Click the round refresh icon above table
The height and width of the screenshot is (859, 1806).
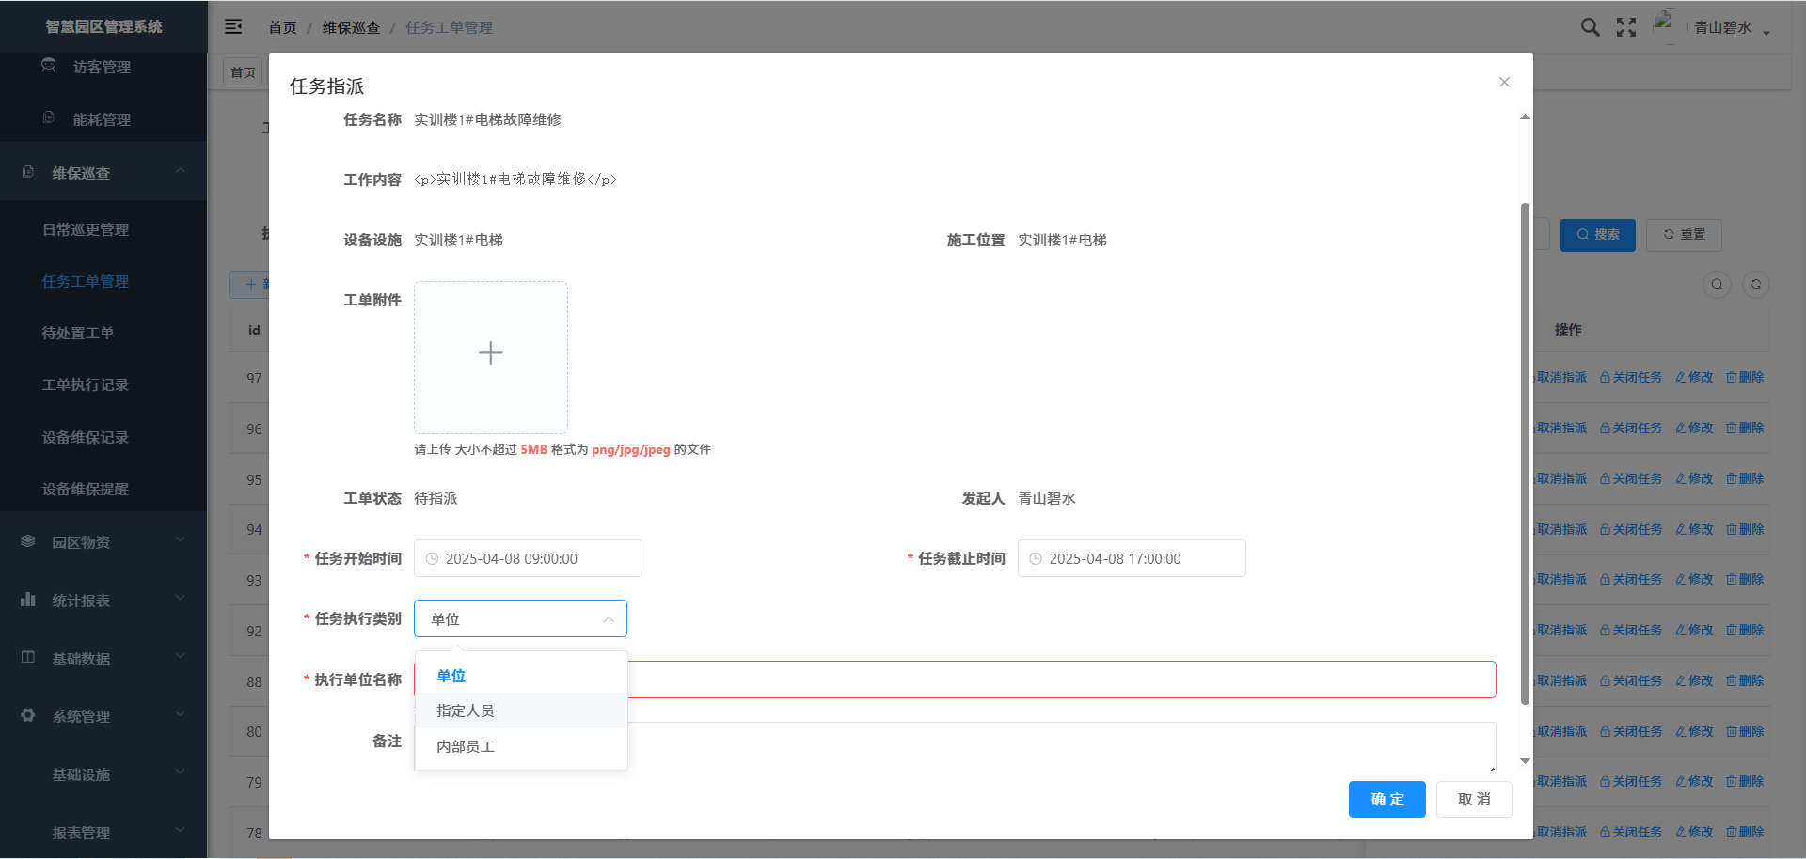point(1755,285)
